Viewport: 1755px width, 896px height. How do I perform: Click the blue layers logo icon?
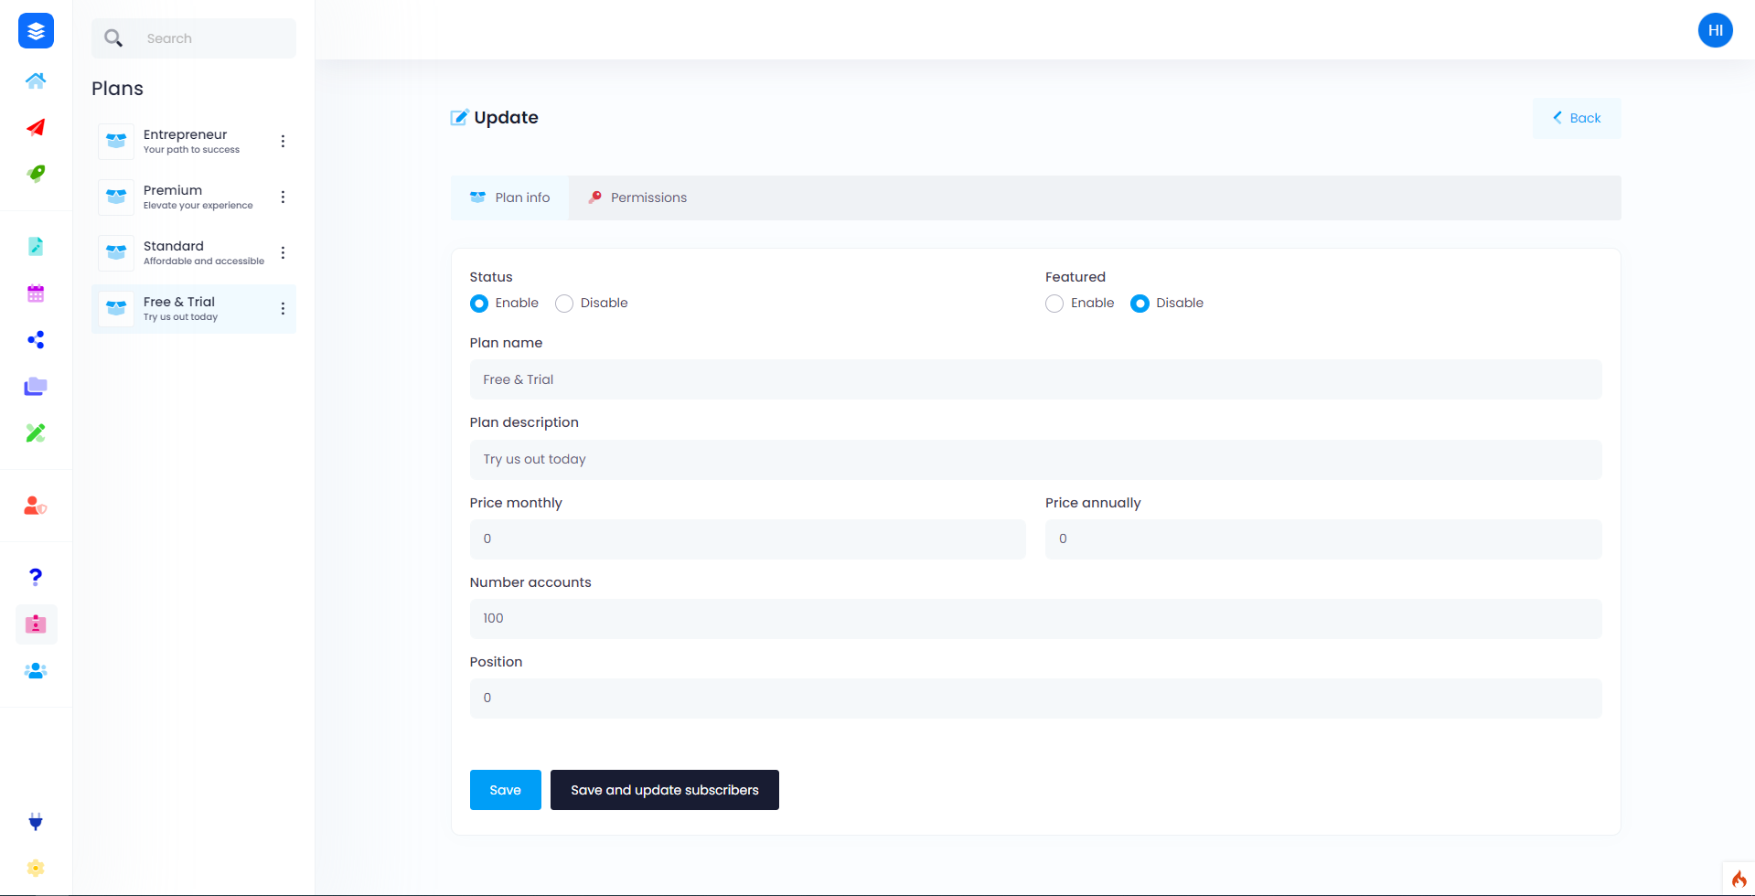(x=36, y=31)
